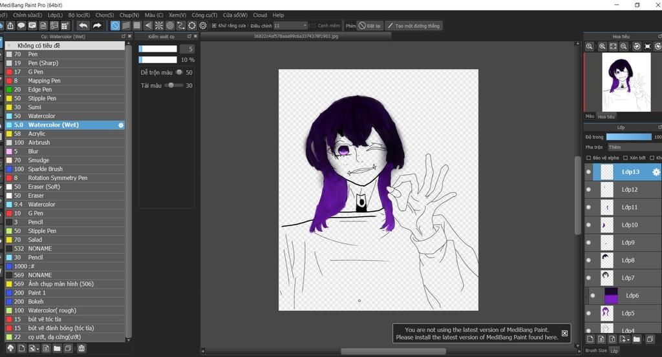Enable Bảo vệ alpha checkbox

click(588, 158)
